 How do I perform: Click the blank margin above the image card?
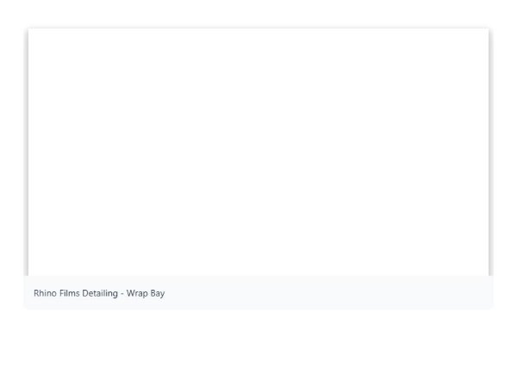(258, 13)
